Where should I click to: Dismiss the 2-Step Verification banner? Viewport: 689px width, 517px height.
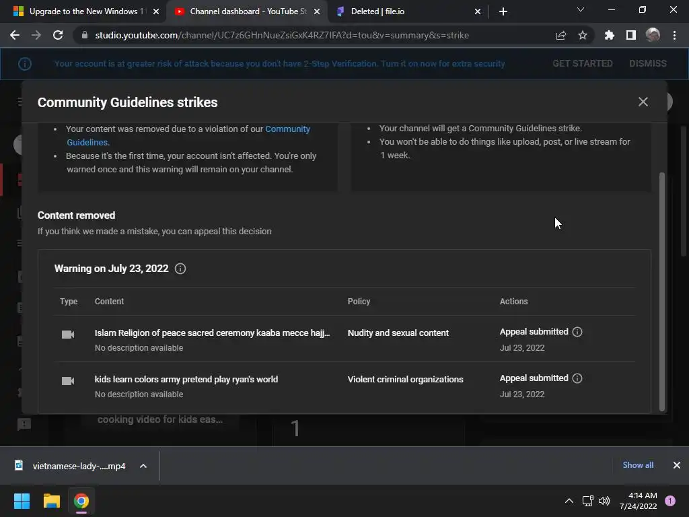[648, 64]
